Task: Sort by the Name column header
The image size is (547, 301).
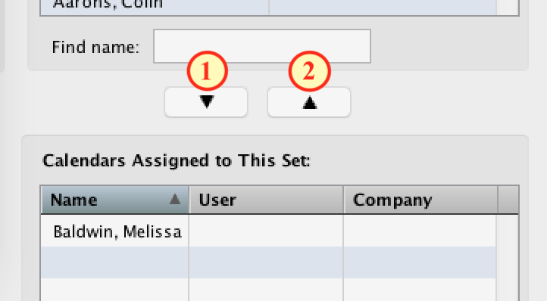Action: pyautogui.click(x=114, y=200)
